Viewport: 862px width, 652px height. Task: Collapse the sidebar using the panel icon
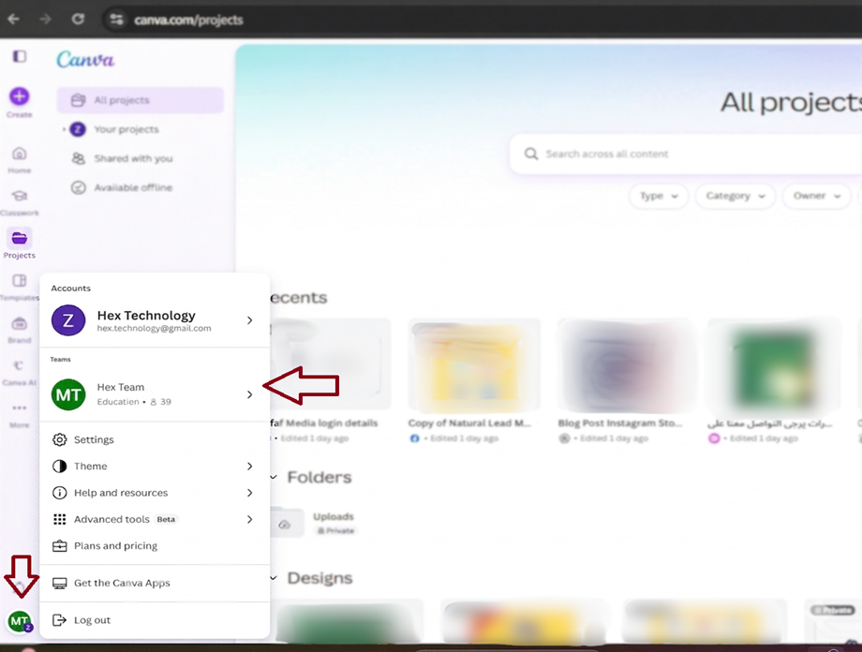tap(19, 57)
